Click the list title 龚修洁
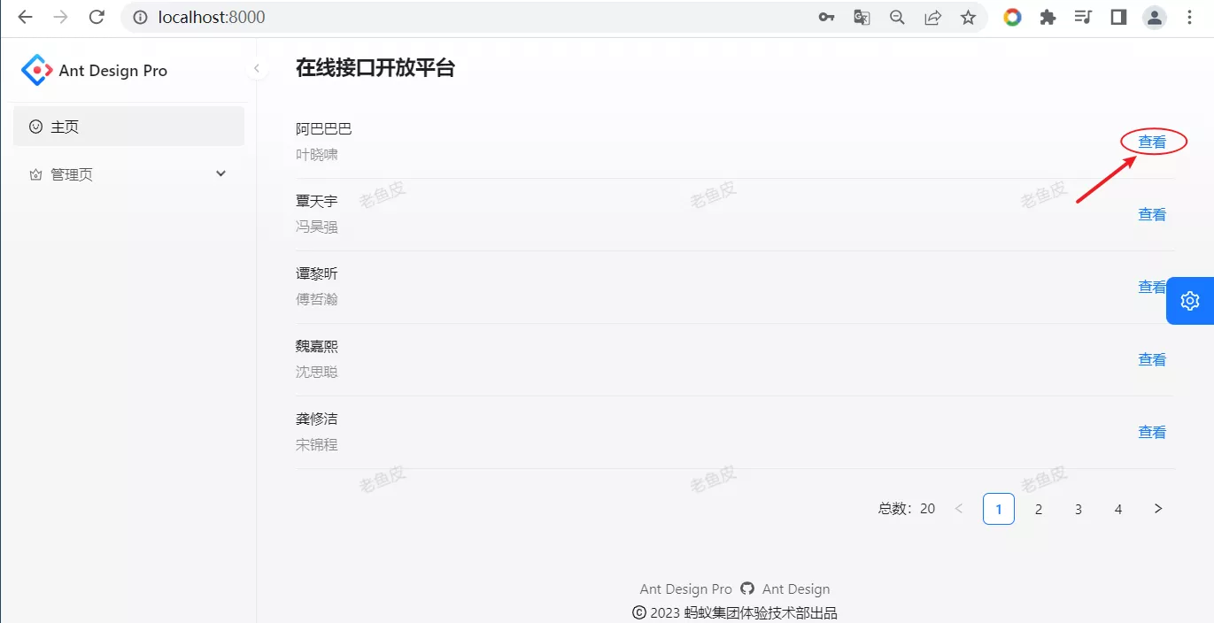The image size is (1214, 623). click(317, 419)
